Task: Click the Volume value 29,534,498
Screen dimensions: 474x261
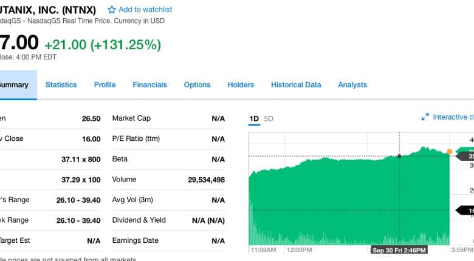Action: click(x=206, y=180)
